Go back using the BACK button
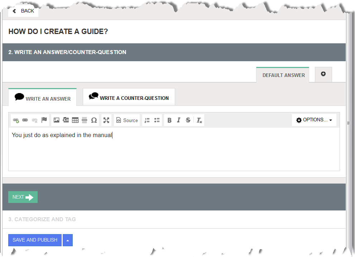The height and width of the screenshot is (257, 355). (23, 11)
